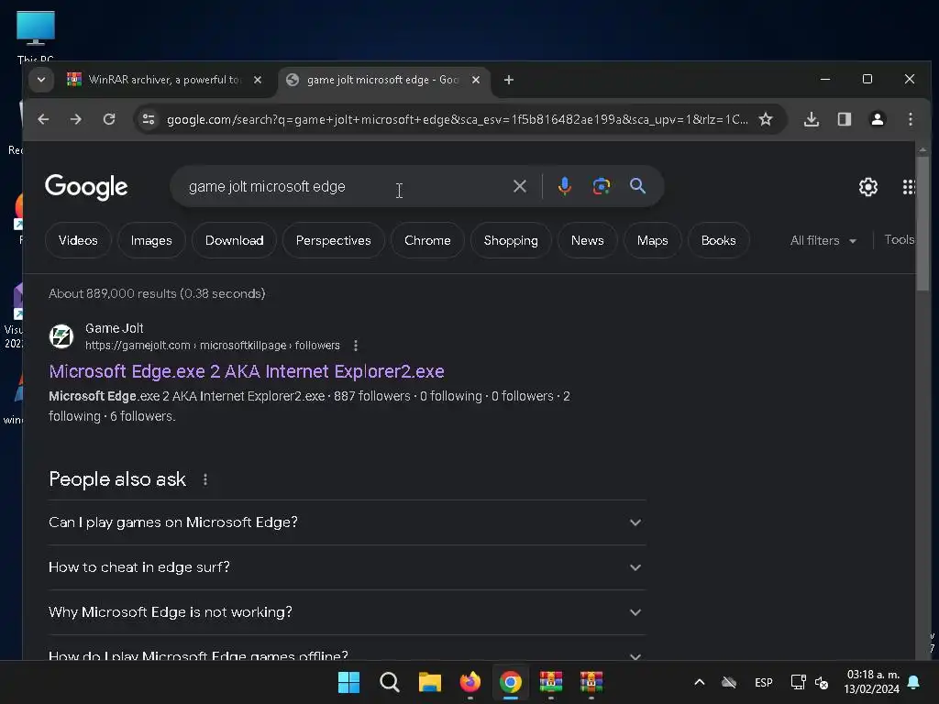Clear the Google search box text
The height and width of the screenshot is (704, 939).
click(520, 186)
